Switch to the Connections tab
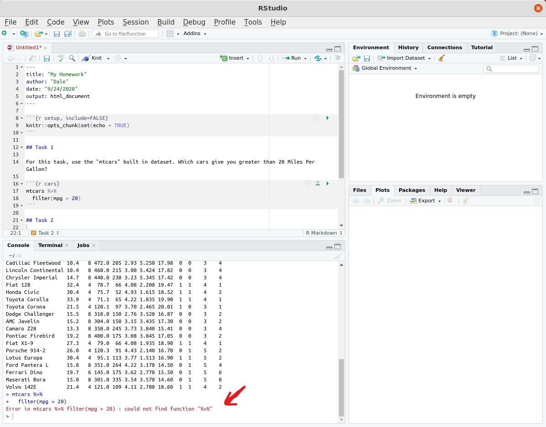Image resolution: width=546 pixels, height=427 pixels. [444, 47]
